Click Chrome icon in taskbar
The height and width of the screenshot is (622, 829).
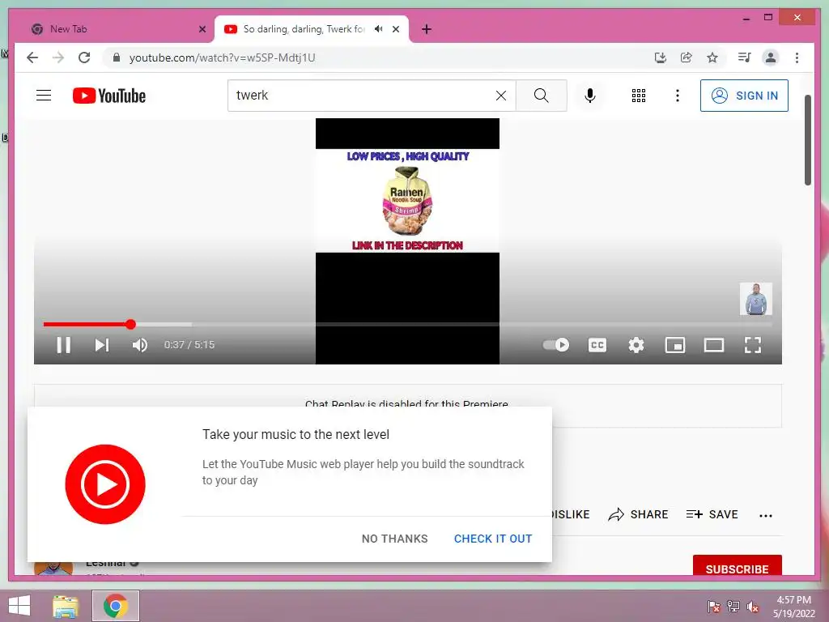(x=116, y=606)
